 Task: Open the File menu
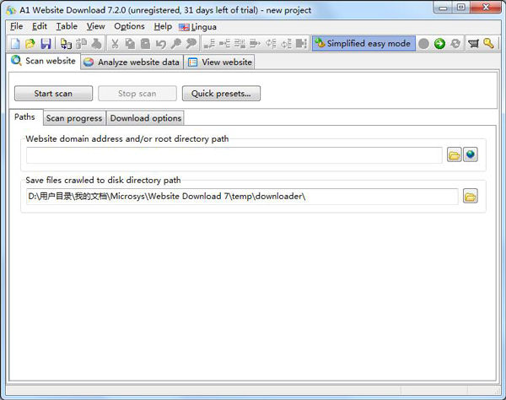17,26
